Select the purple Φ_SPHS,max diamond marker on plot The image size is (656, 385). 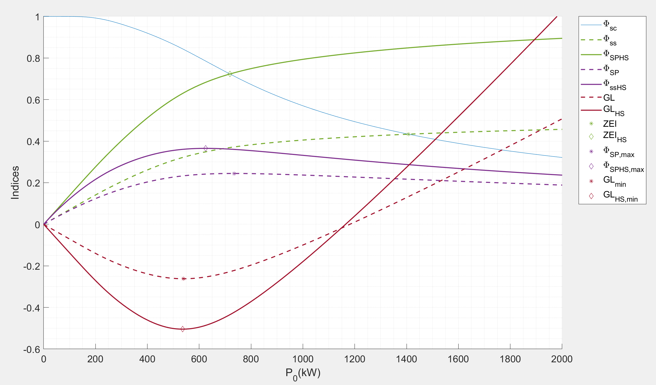point(206,148)
